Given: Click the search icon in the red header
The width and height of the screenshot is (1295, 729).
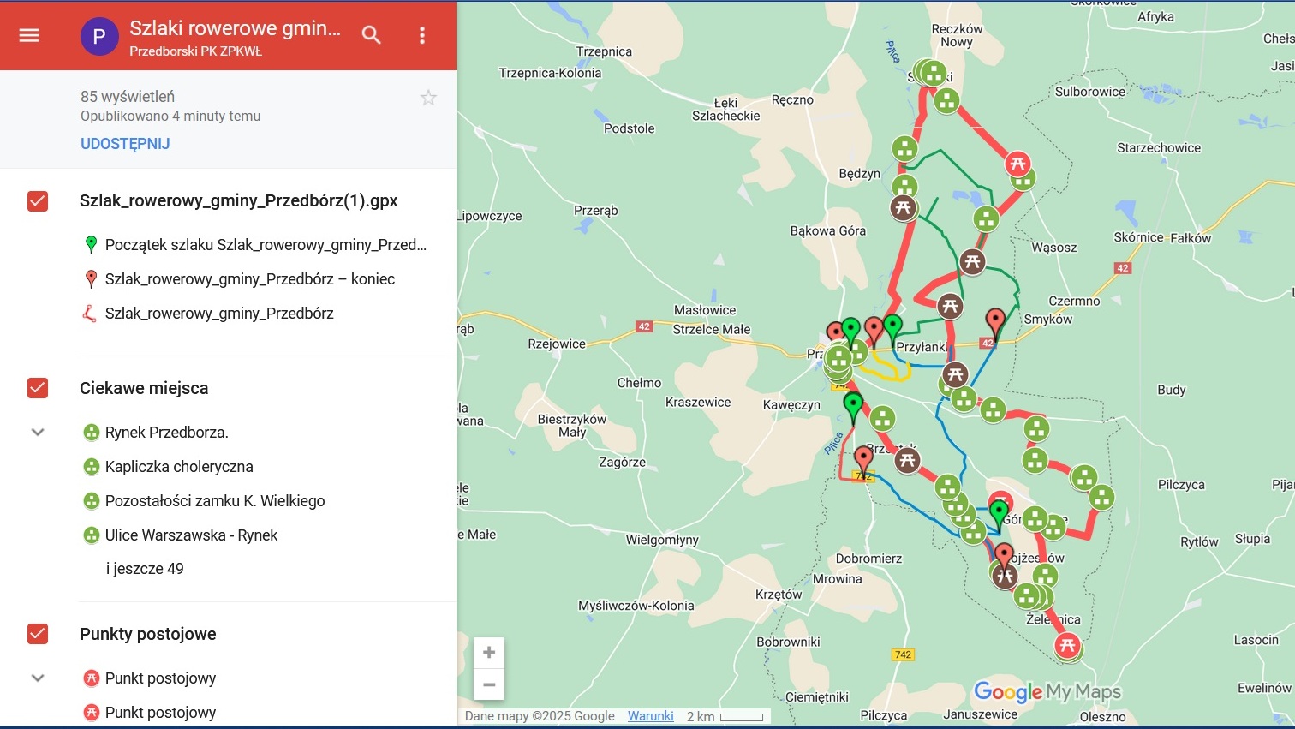Looking at the screenshot, I should click(x=372, y=35).
